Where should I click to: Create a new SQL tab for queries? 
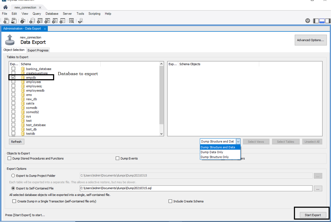pyautogui.click(x=6, y=20)
